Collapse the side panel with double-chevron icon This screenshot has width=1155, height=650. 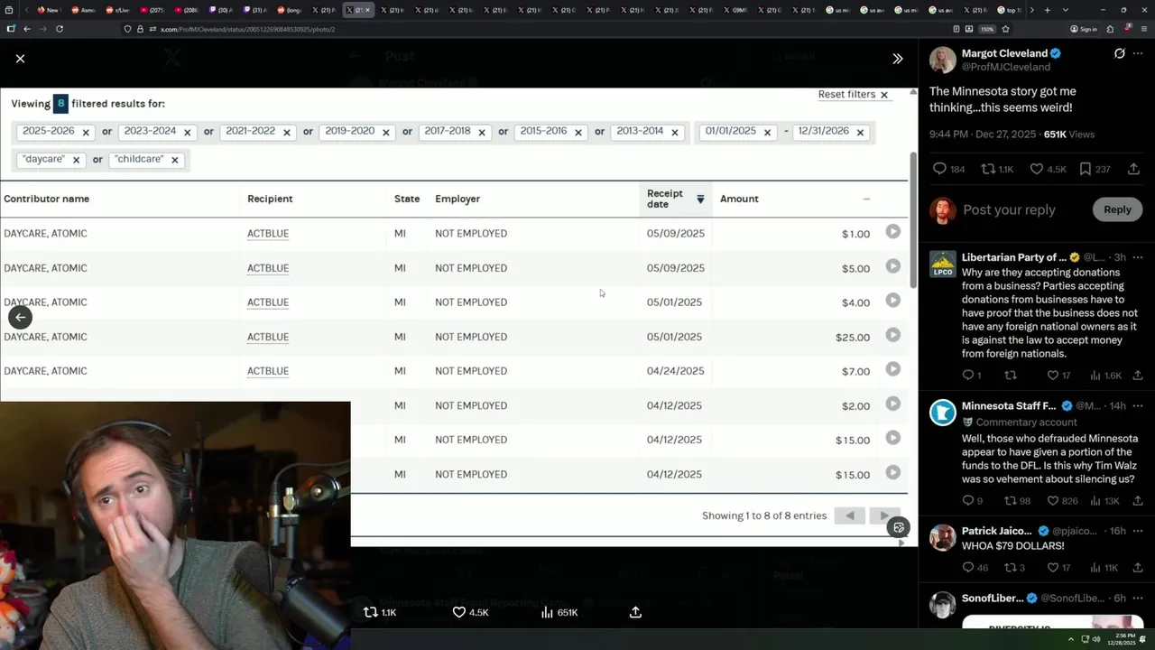click(x=897, y=59)
